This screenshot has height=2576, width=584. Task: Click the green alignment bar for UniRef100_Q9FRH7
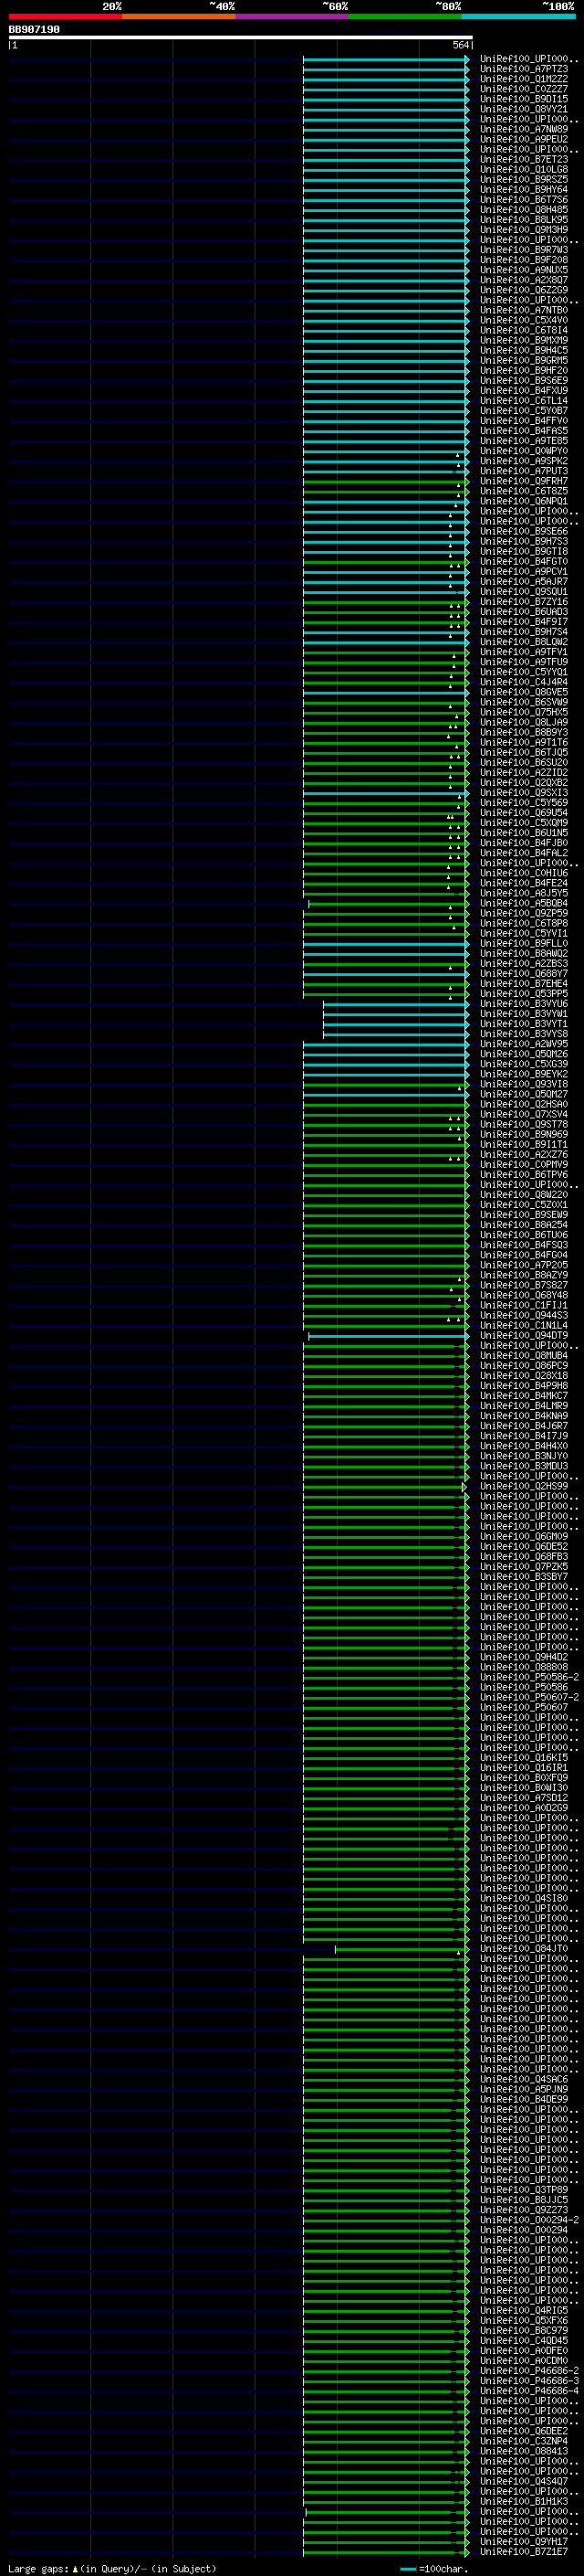tap(385, 481)
